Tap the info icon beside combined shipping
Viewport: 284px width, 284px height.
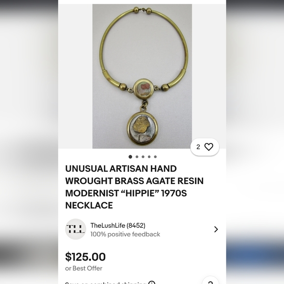tap(152, 283)
